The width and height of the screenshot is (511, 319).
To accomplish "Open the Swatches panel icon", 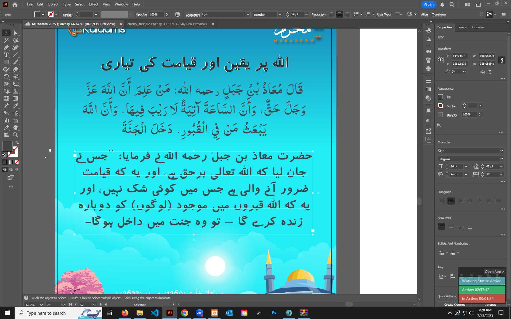I will coord(428,51).
